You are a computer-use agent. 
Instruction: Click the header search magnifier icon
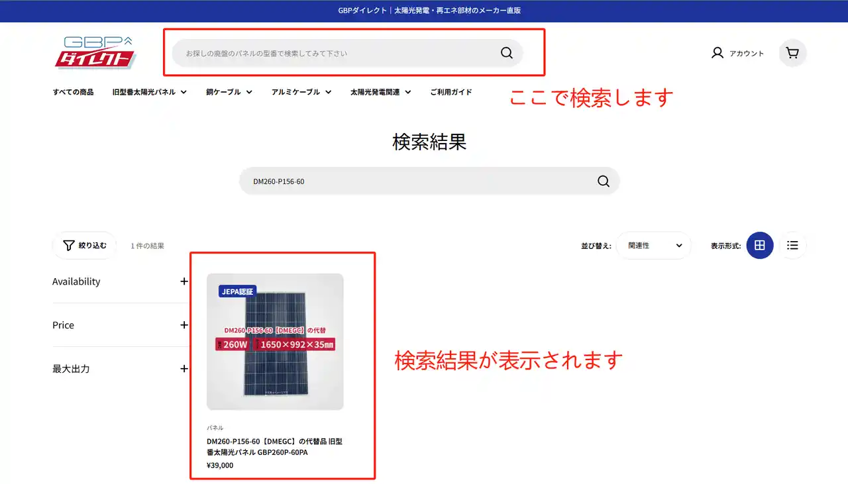[x=507, y=53]
